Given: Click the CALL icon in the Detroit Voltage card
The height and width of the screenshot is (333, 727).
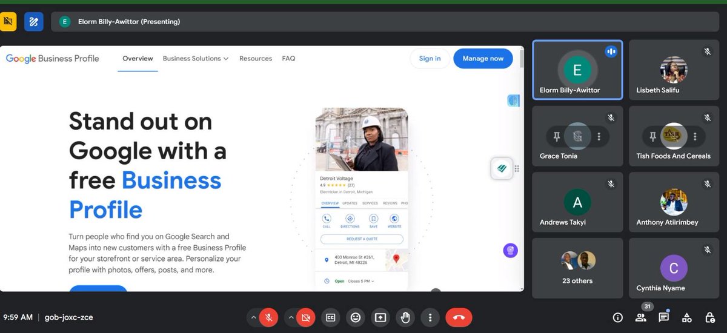Looking at the screenshot, I should [x=327, y=219].
